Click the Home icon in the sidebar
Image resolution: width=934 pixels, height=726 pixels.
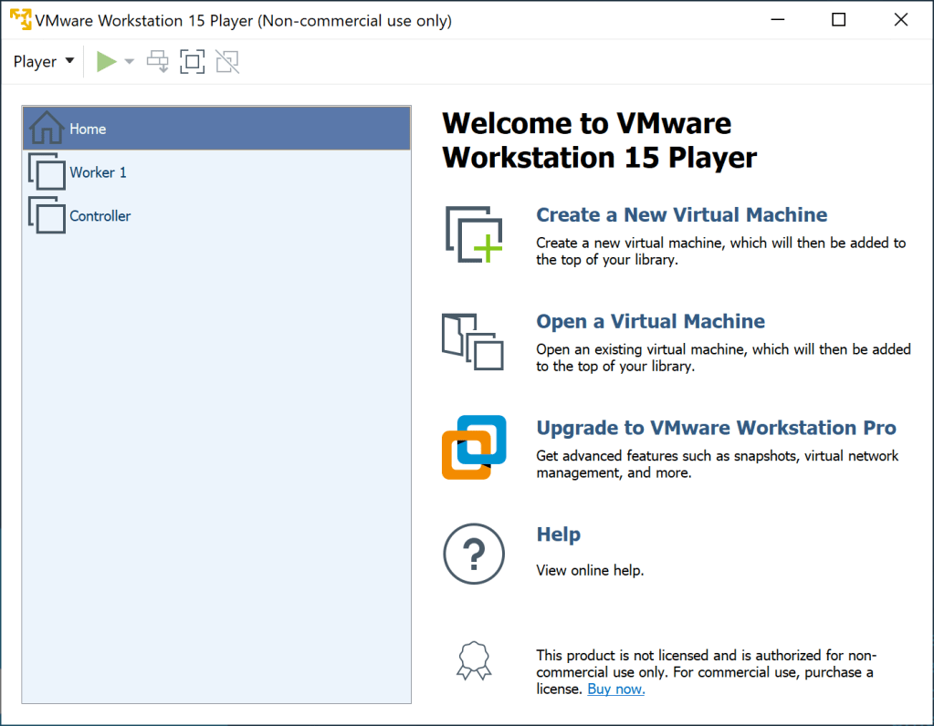pyautogui.click(x=44, y=128)
